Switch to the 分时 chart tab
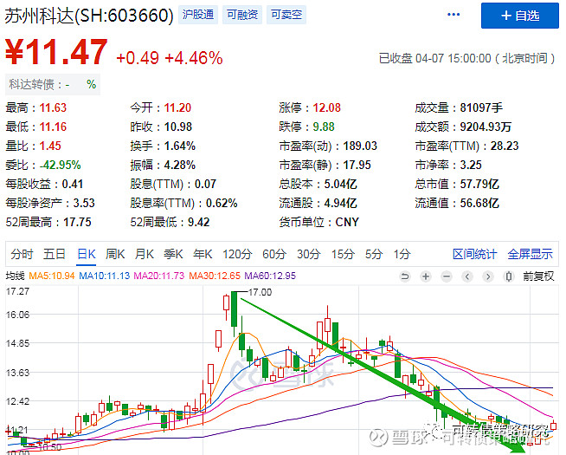The image size is (566, 455). tap(22, 254)
